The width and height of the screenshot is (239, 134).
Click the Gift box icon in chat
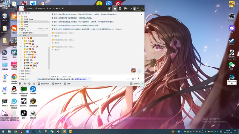click(133, 70)
